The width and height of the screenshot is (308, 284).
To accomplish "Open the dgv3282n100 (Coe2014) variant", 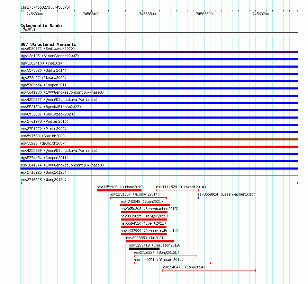I will click(x=43, y=63).
